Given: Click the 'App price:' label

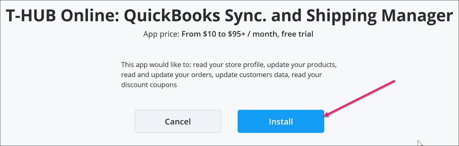Looking at the screenshot, I should click(161, 34).
